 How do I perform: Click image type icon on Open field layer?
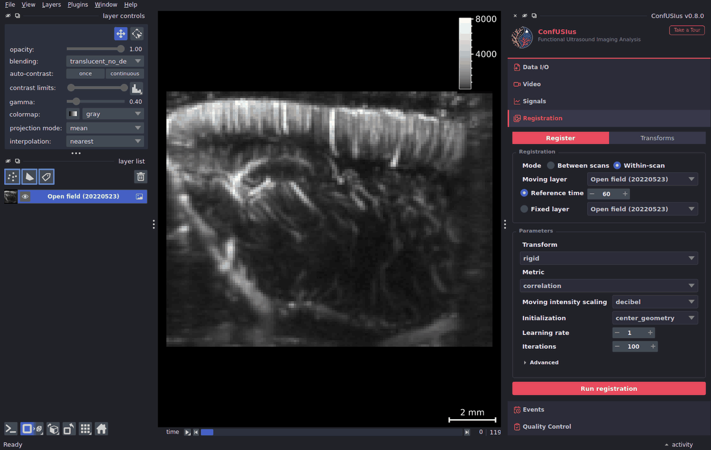pos(139,197)
